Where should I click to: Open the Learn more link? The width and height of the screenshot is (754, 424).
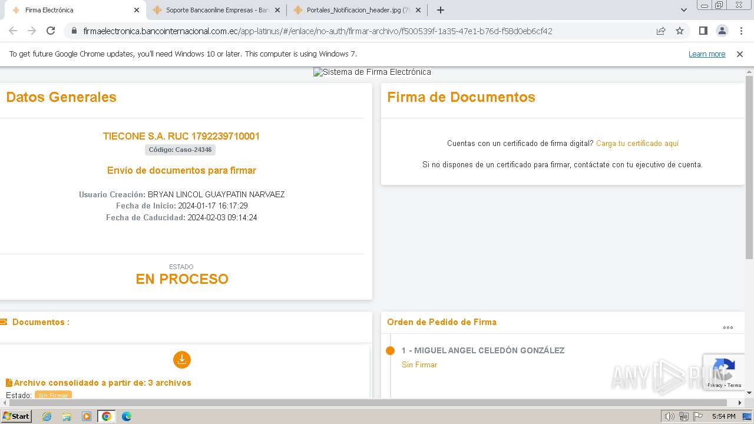[707, 54]
